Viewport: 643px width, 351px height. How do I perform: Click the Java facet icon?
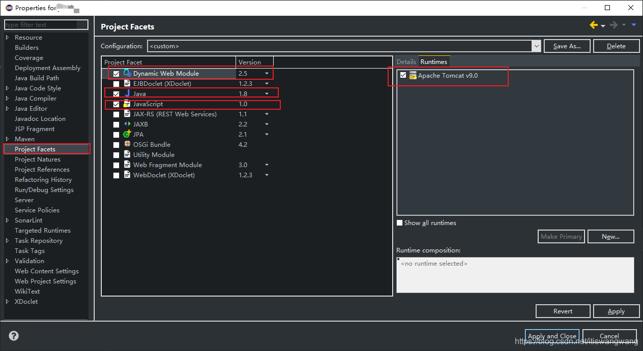(127, 93)
